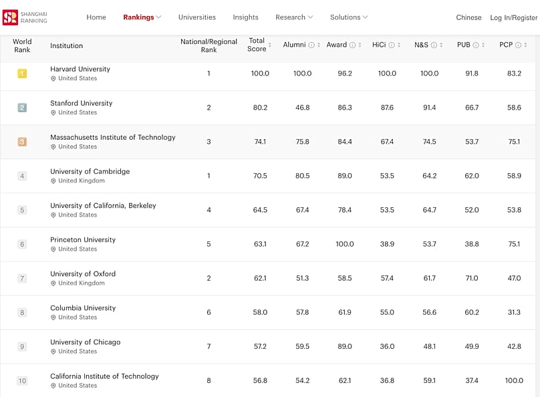
Task: Click the ShanghaiRanking logo
Action: (25, 17)
